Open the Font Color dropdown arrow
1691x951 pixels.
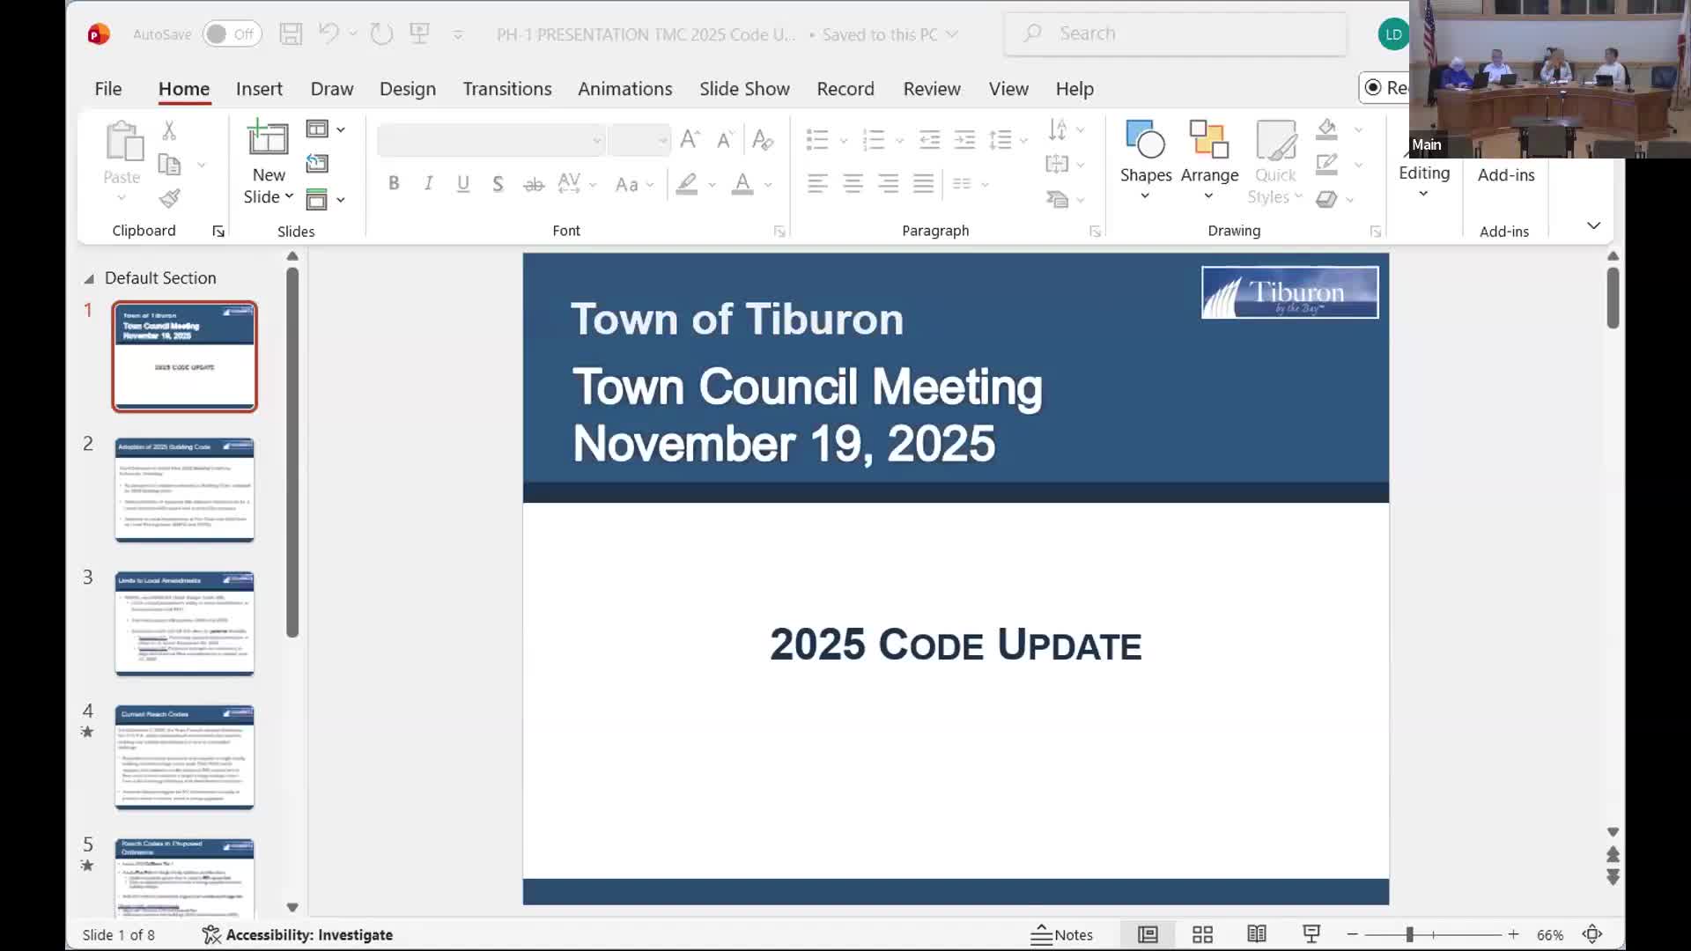pyautogui.click(x=767, y=186)
